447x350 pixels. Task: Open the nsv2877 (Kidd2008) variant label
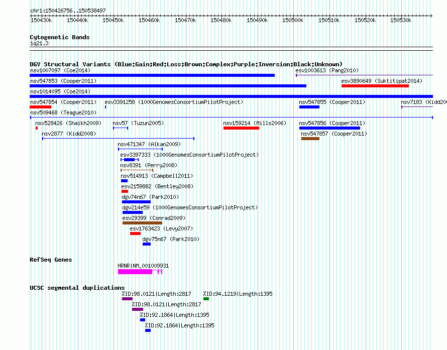click(x=69, y=134)
